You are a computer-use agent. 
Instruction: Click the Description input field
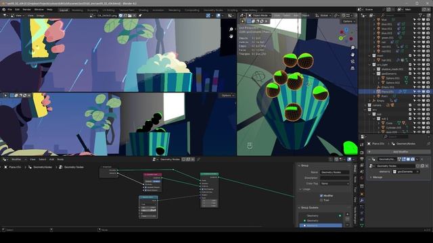coord(335,178)
